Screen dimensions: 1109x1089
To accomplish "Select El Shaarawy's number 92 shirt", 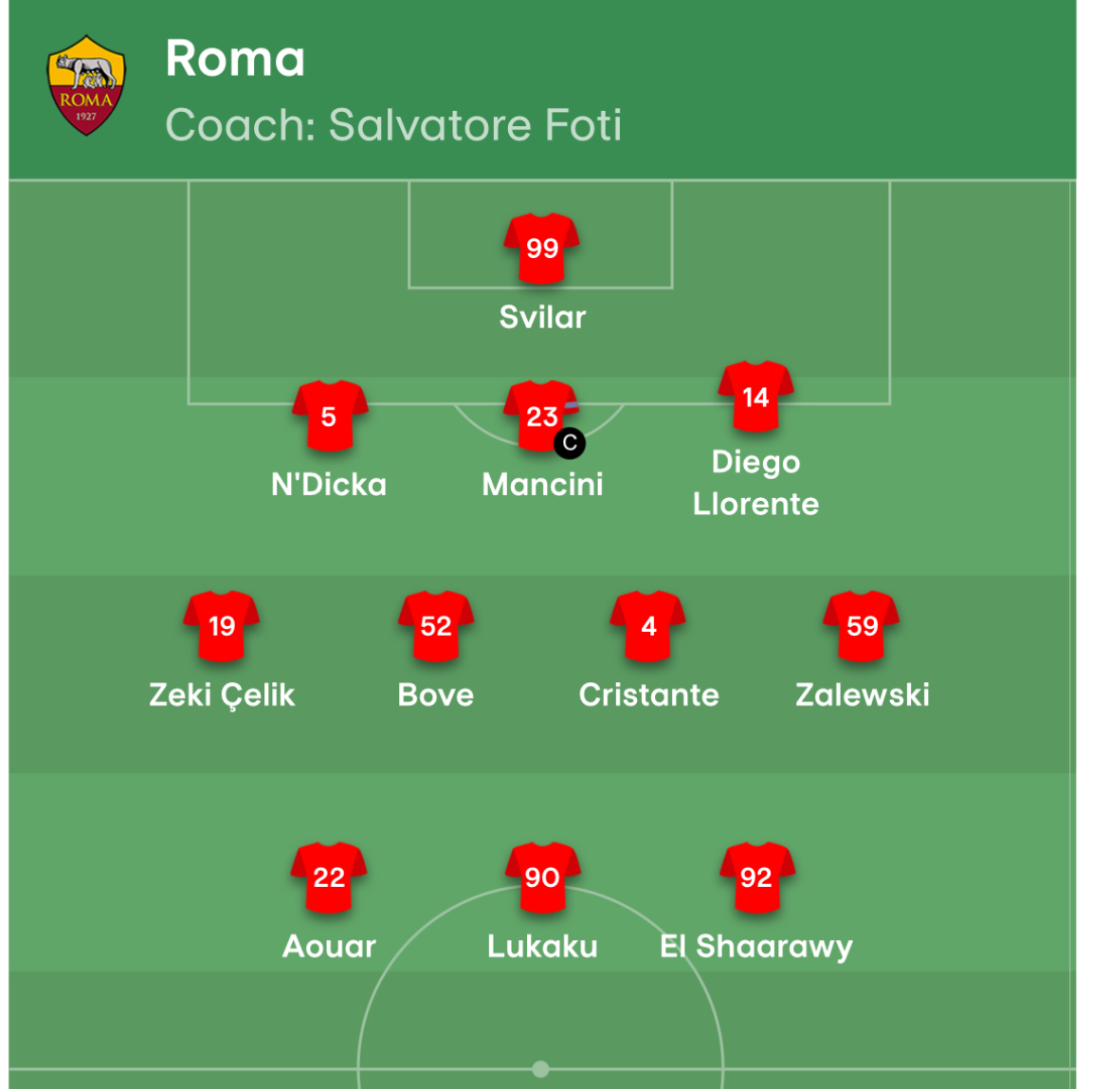I will [756, 877].
